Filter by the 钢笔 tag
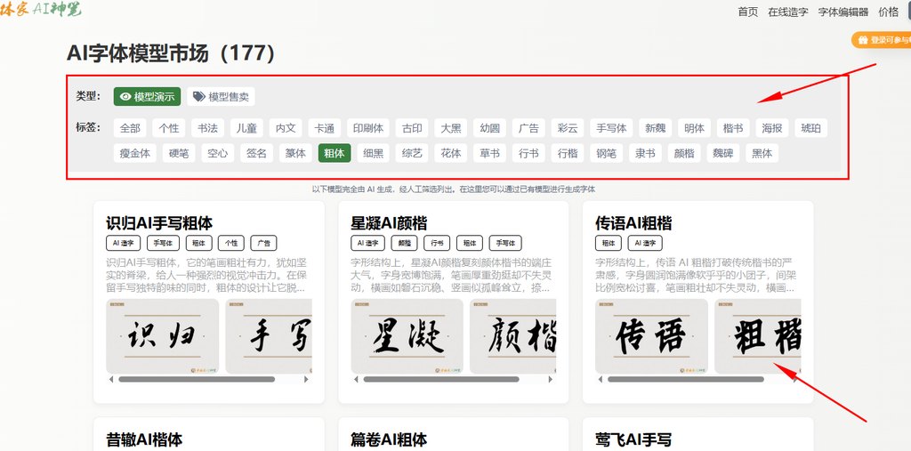 (606, 153)
